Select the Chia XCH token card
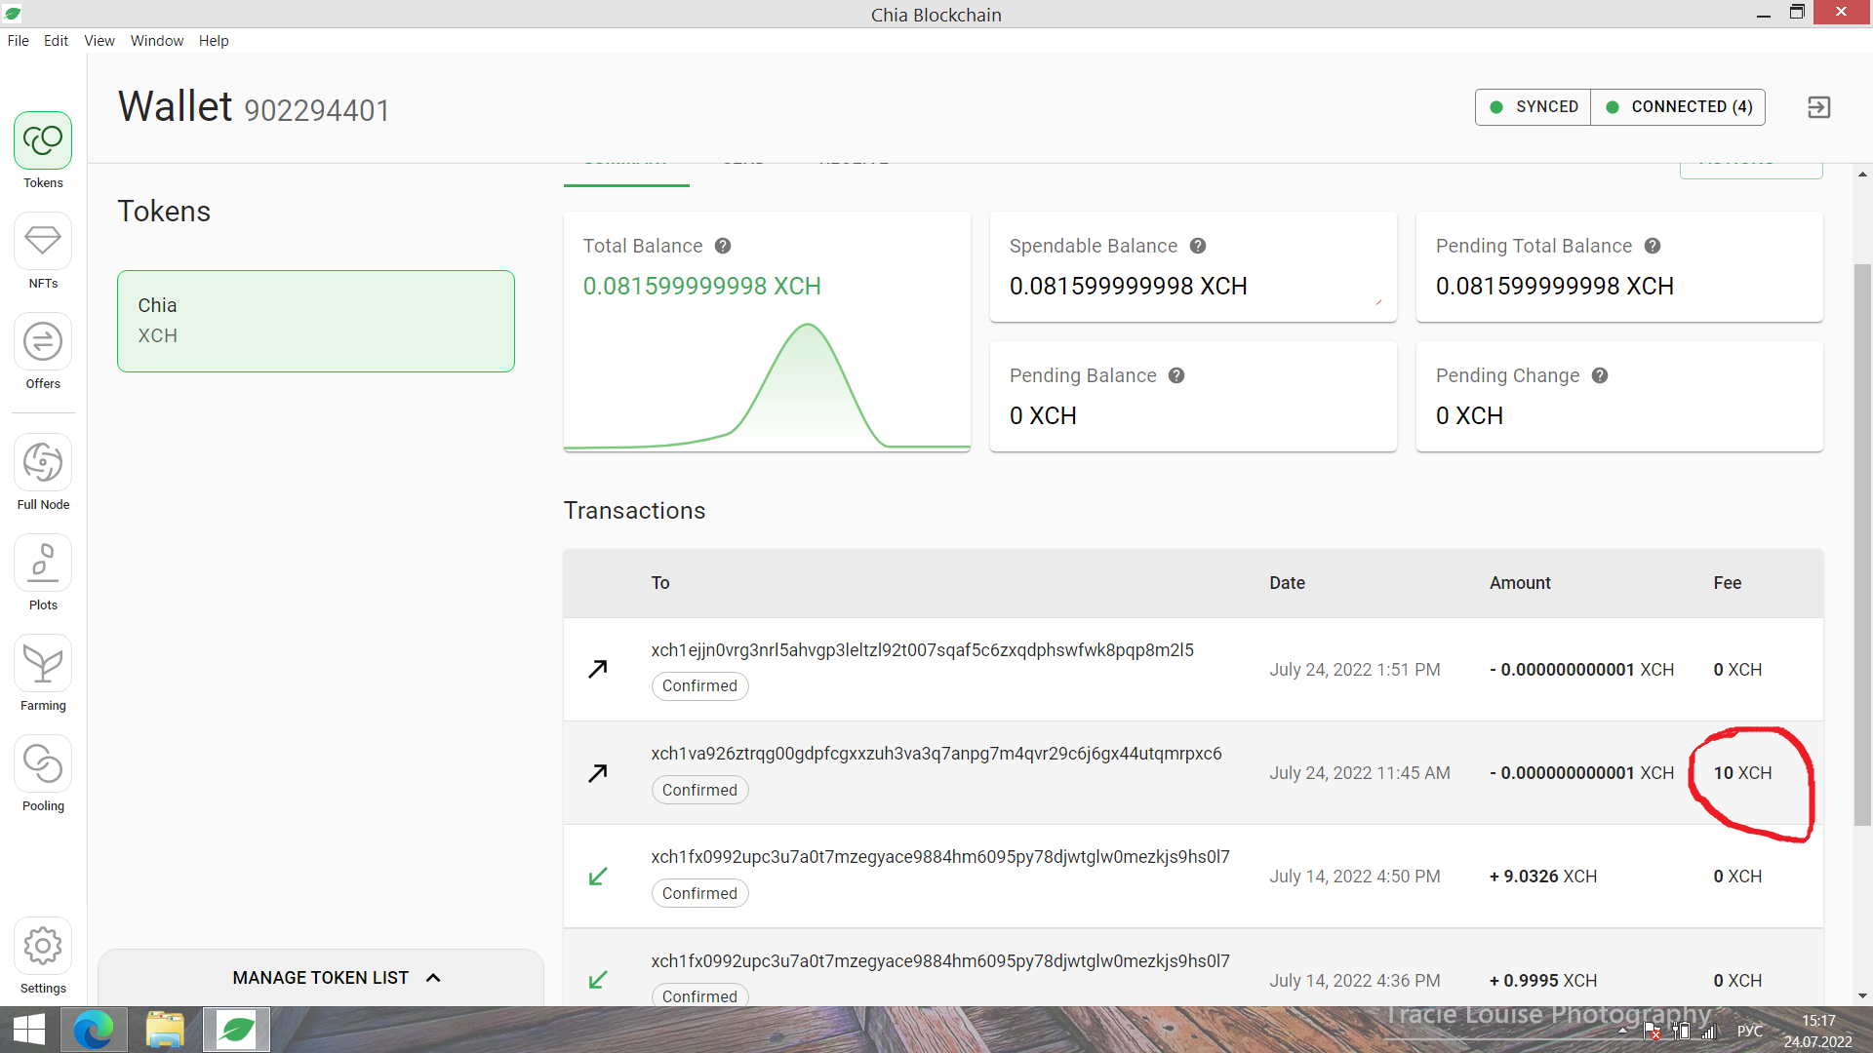This screenshot has width=1873, height=1053. pos(316,321)
